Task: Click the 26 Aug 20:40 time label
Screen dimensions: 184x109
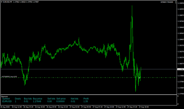Action: pyautogui.click(x=52, y=107)
